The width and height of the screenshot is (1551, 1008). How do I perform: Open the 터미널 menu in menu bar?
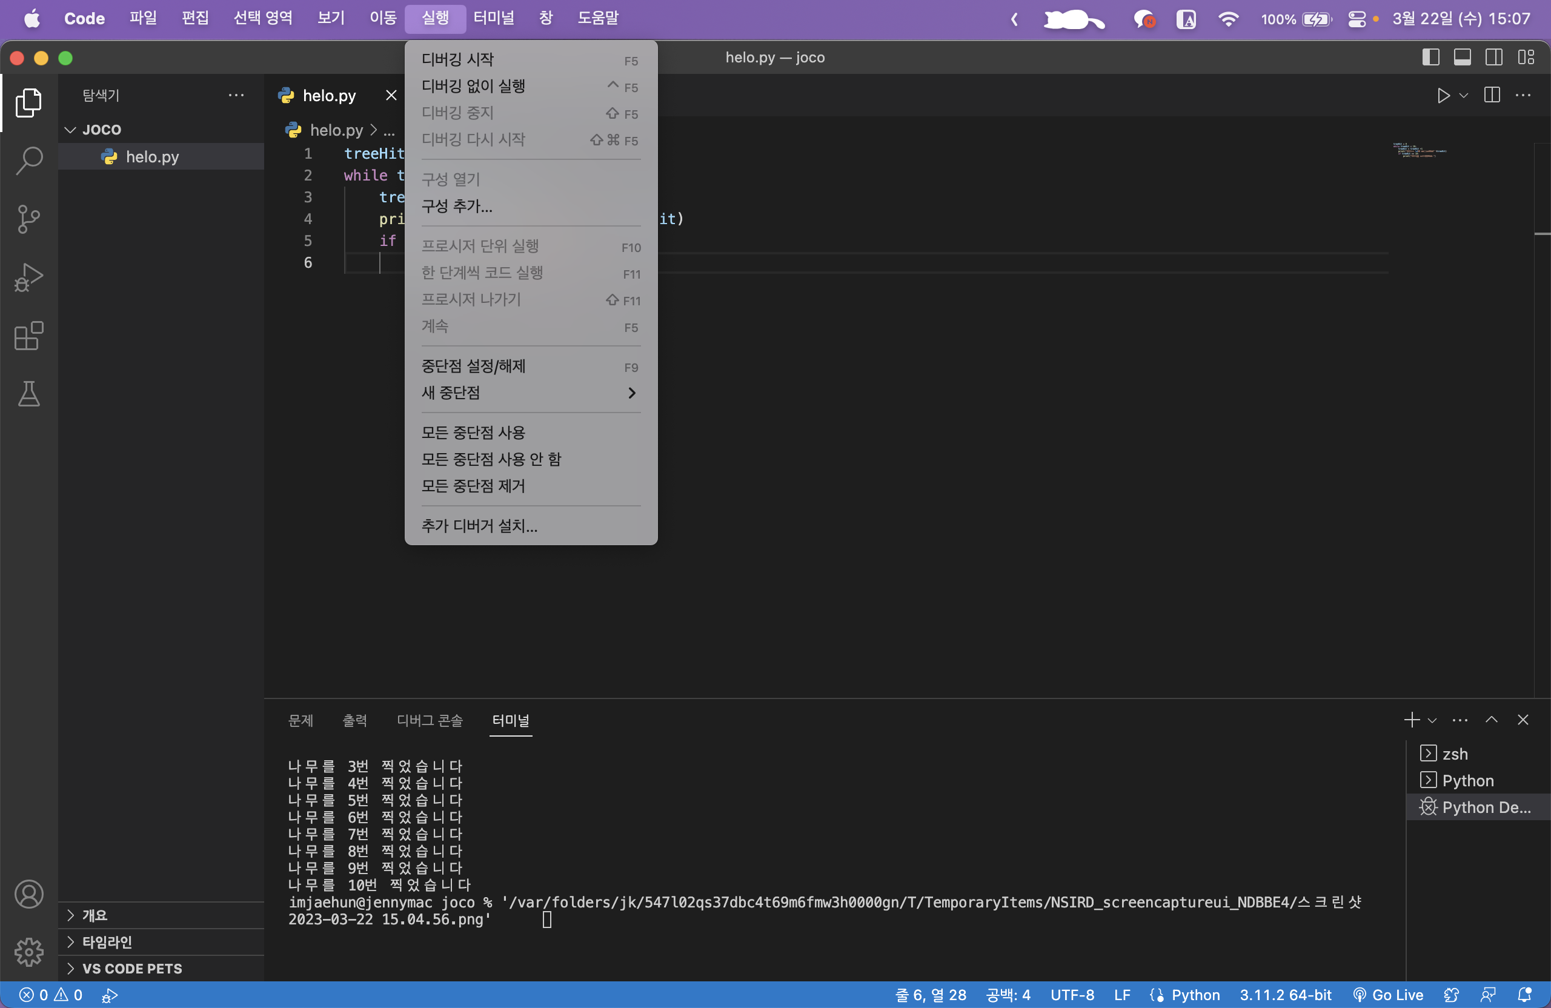pos(494,18)
